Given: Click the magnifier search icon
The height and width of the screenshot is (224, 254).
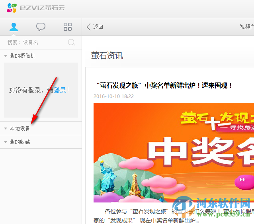Looking at the screenshot, I should [x=71, y=42].
